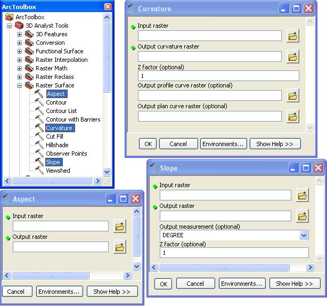Image resolution: width=327 pixels, height=306 pixels.
Task: Collapse the Raster Surface toolset
Action: [19, 86]
